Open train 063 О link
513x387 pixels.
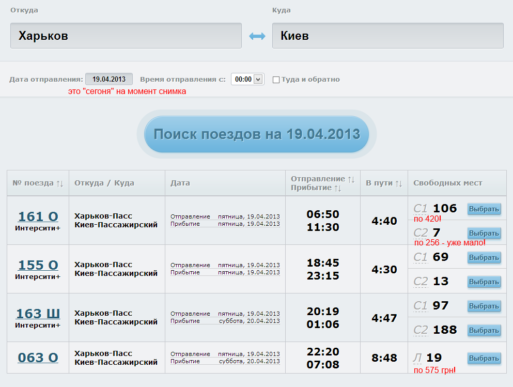[38, 358]
